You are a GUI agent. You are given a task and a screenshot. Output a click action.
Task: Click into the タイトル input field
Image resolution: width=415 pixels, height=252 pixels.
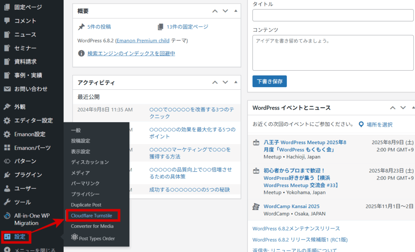(333, 15)
